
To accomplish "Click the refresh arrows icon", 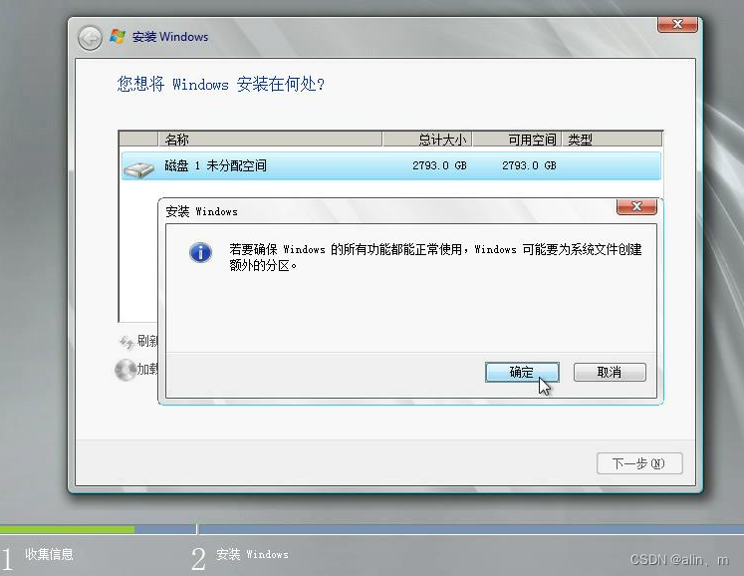I will pos(126,342).
